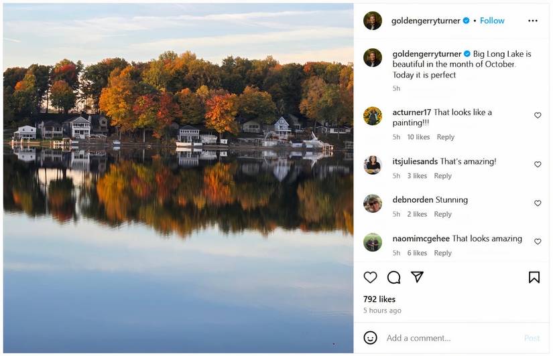
Task: Share the post with the paper plane icon
Action: (417, 277)
